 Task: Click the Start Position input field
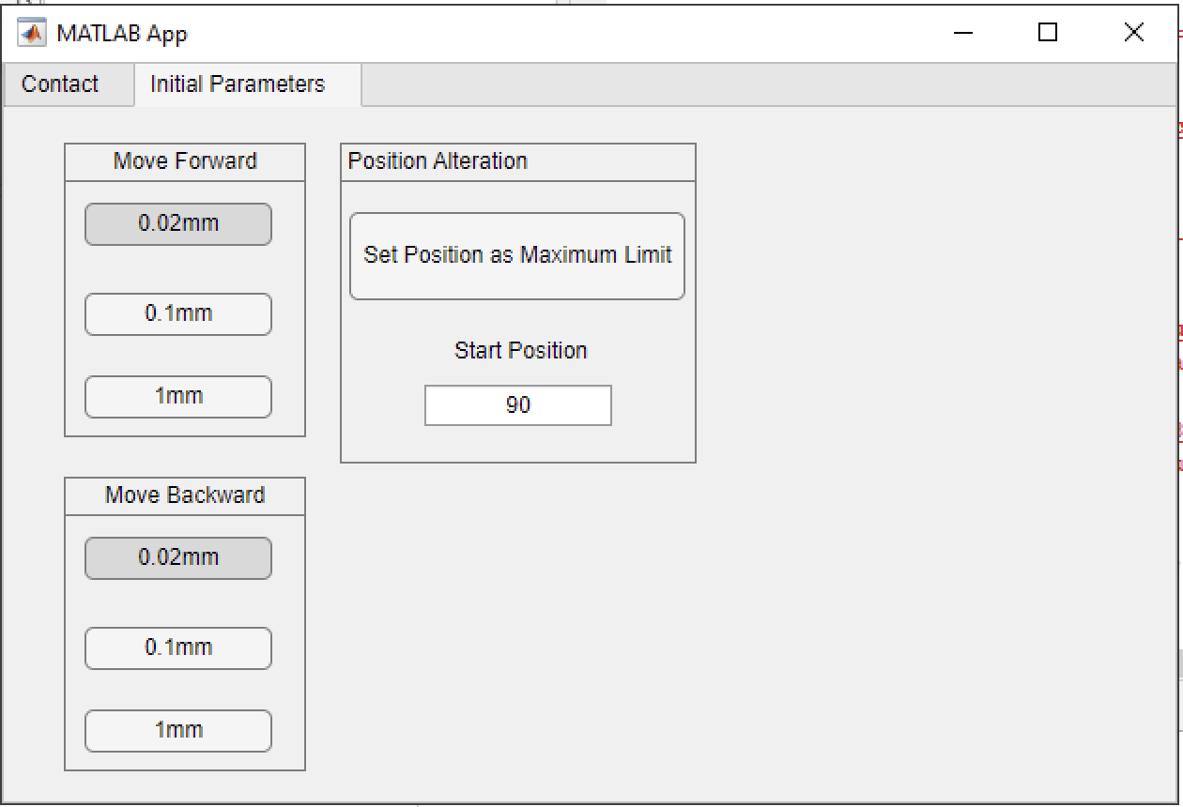pyautogui.click(x=518, y=405)
